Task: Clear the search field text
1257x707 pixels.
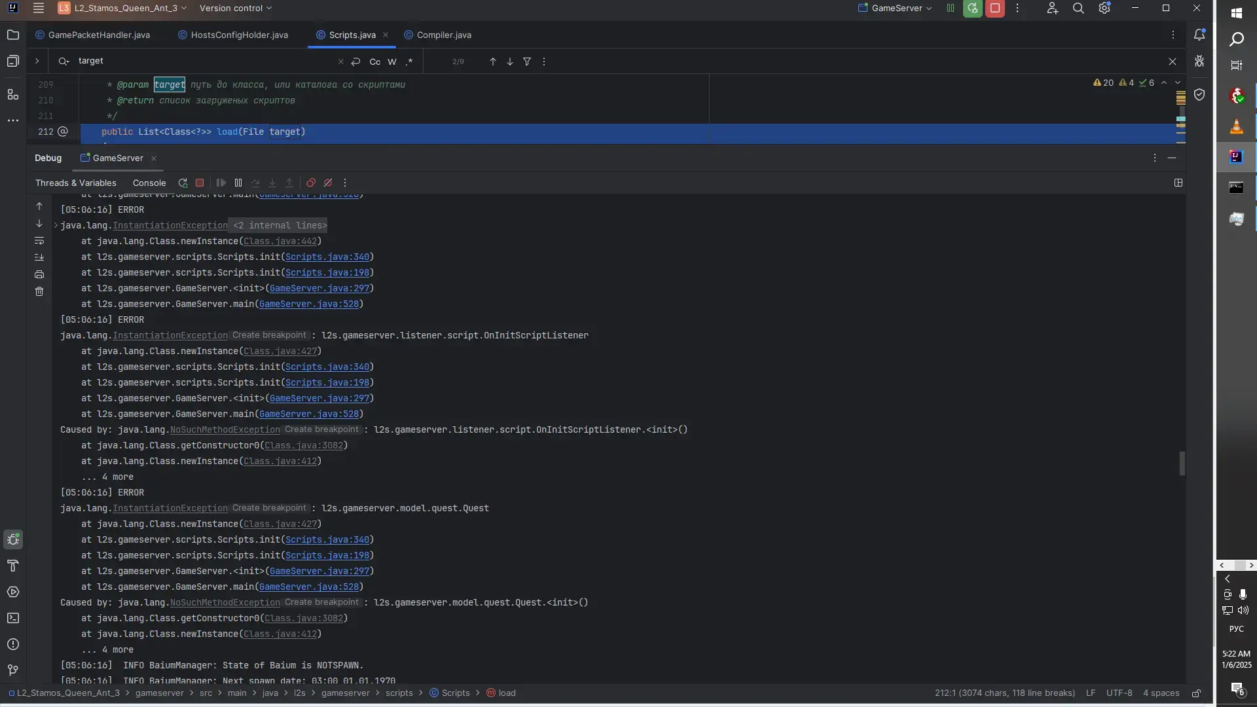Action: 340,62
